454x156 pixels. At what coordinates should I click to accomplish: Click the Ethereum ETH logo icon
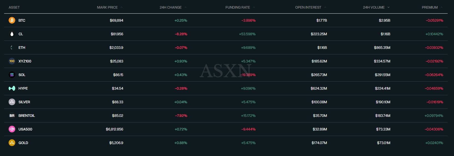pos(12,47)
